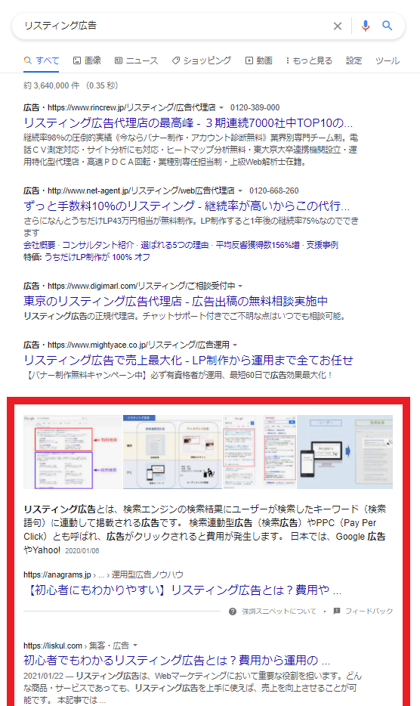Open 設定 menu

(354, 60)
